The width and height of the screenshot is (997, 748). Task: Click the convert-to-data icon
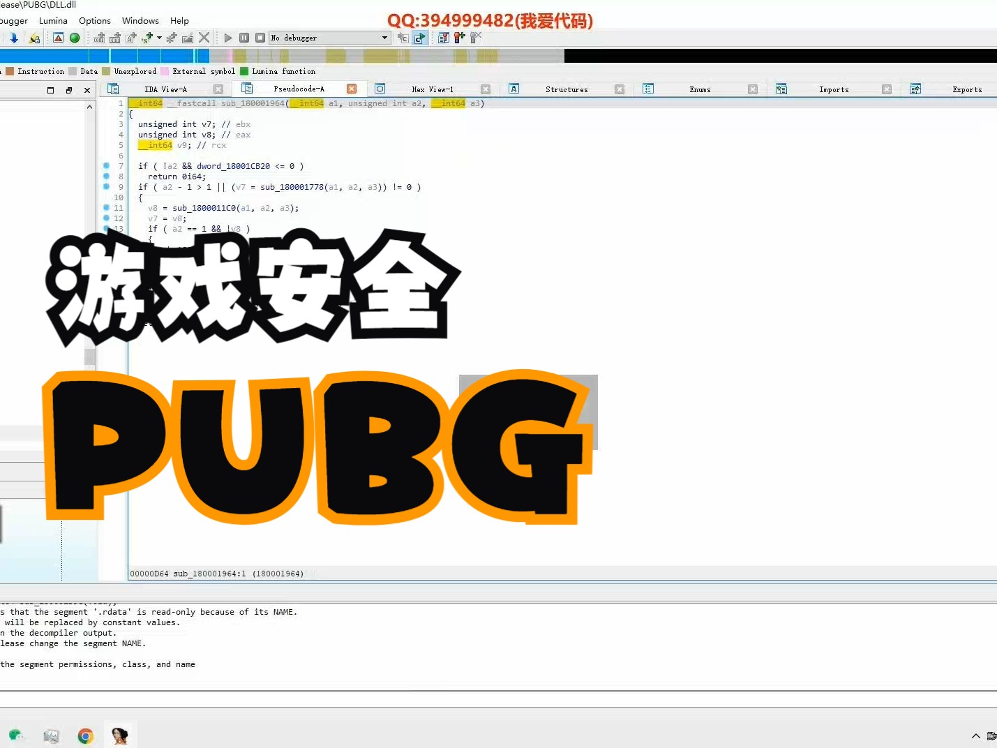pos(115,38)
